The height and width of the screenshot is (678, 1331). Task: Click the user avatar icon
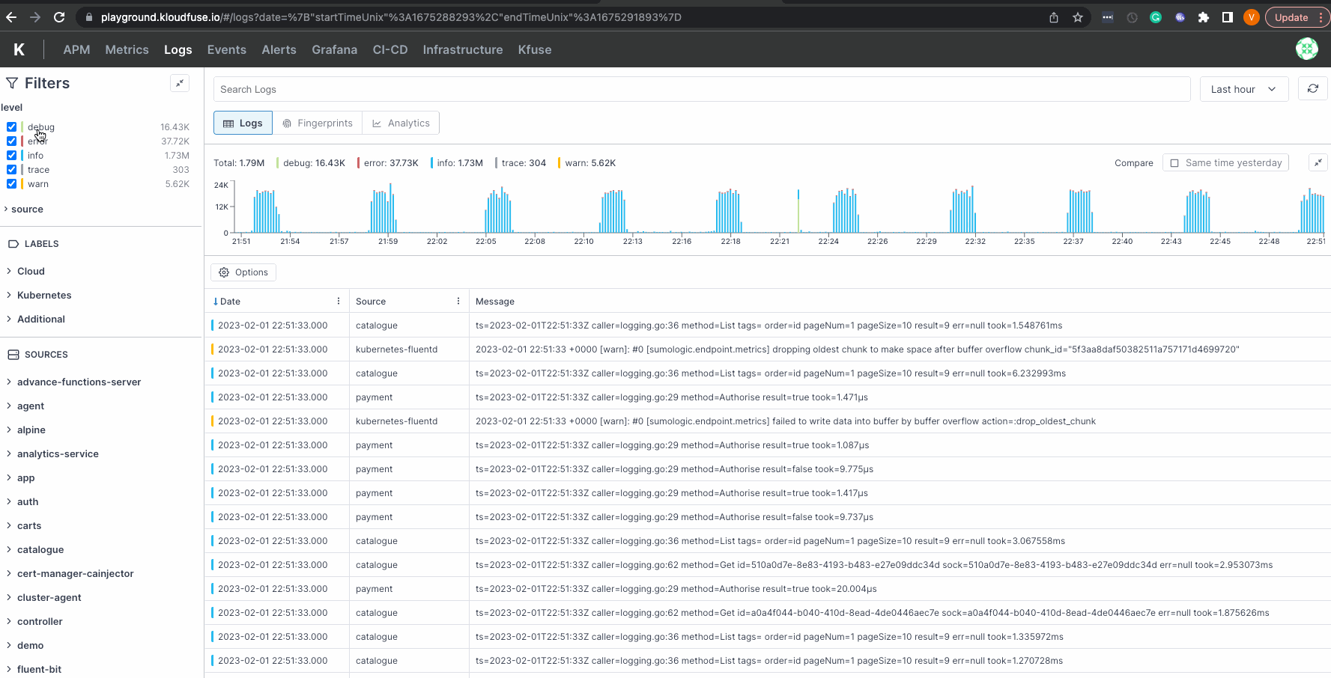tap(1306, 49)
